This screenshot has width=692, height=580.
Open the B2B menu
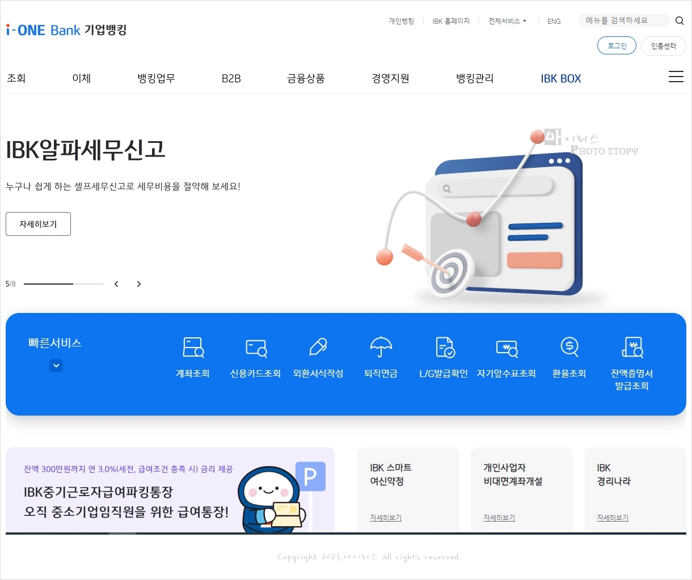231,78
